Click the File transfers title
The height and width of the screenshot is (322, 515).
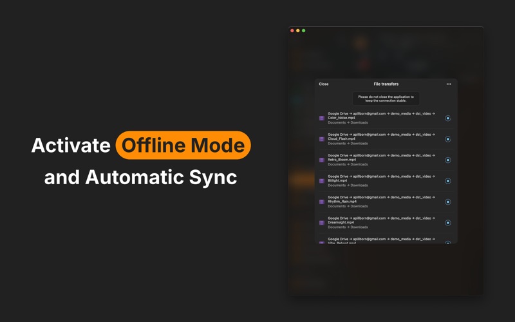click(386, 84)
